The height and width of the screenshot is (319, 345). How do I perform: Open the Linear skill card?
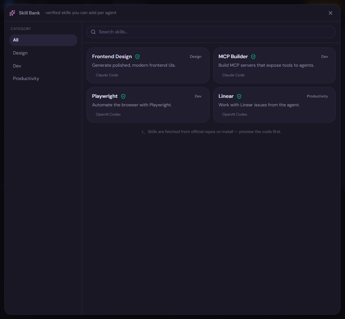pos(274,105)
